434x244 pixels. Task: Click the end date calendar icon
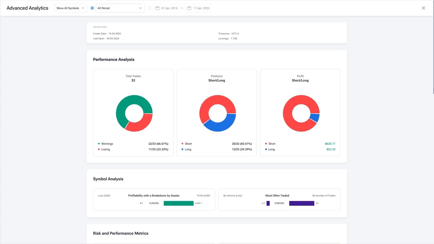pos(189,8)
